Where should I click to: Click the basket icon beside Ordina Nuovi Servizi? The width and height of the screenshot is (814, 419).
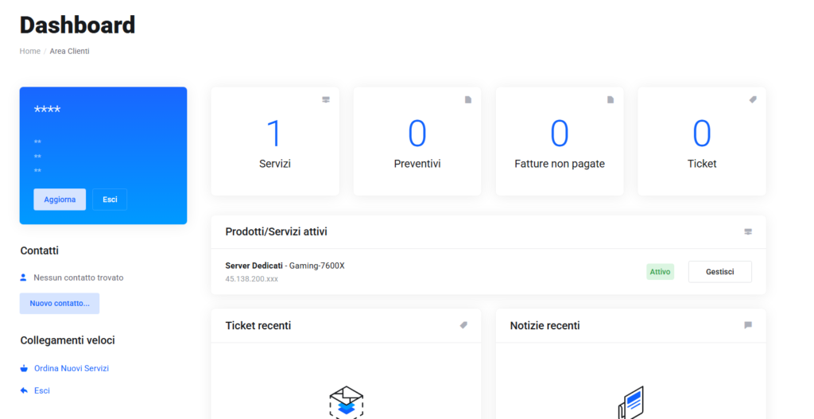(24, 368)
